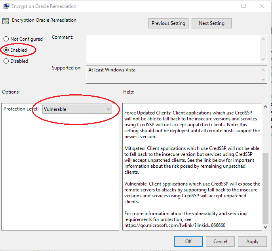Image resolution: width=272 pixels, height=251 pixels.
Task: Click the Help panel scrollbar thumb
Action: [x=265, y=188]
